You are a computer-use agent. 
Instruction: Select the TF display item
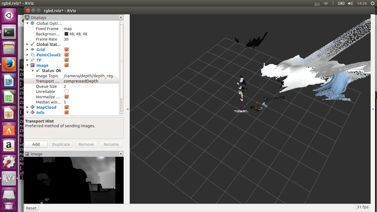tap(39, 60)
